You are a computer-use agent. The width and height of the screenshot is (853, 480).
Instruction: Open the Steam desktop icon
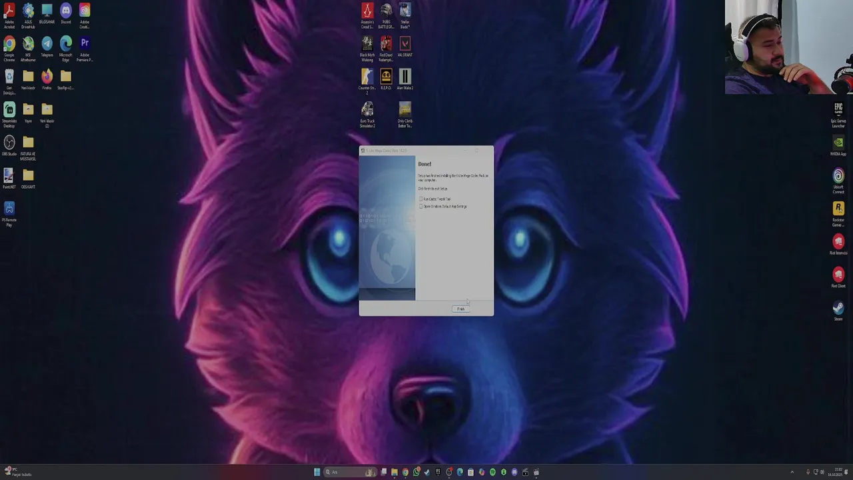838,311
